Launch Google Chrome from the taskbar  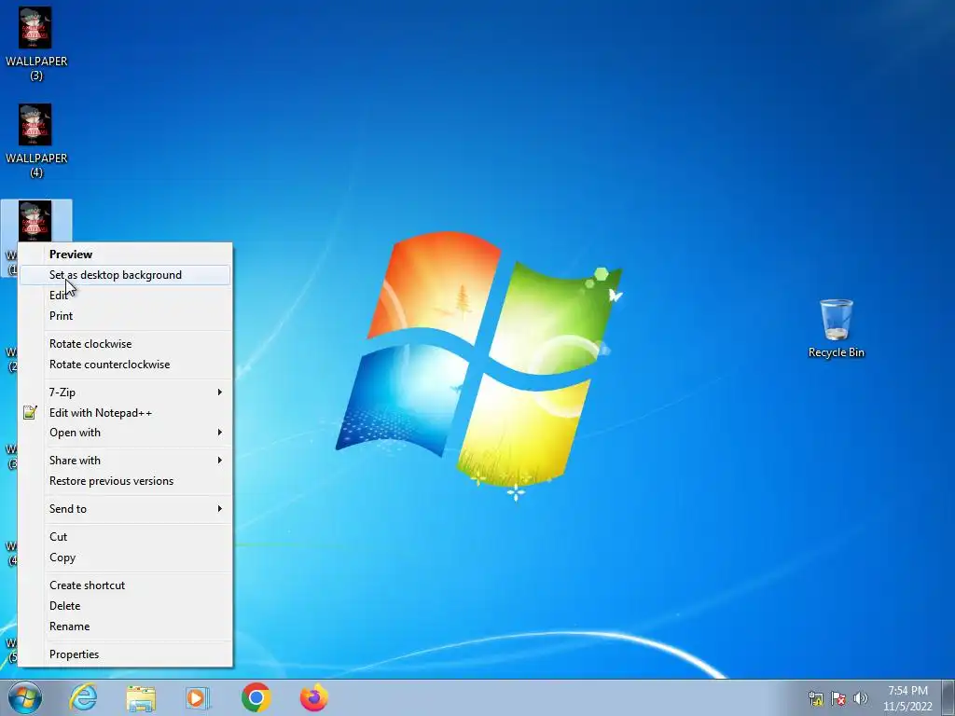click(x=256, y=697)
